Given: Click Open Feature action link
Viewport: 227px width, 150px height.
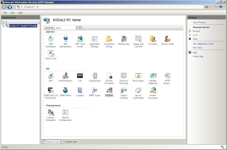Looking at the screenshot, I should (199, 22).
